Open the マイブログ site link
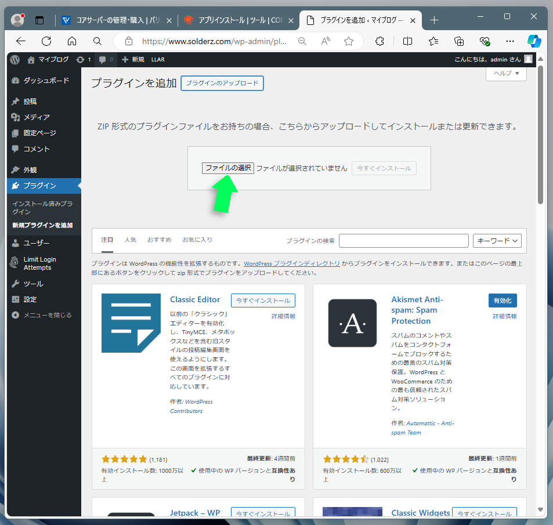The width and height of the screenshot is (553, 525). point(48,60)
